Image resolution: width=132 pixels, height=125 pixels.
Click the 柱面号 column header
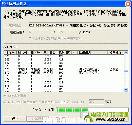pos(10,53)
